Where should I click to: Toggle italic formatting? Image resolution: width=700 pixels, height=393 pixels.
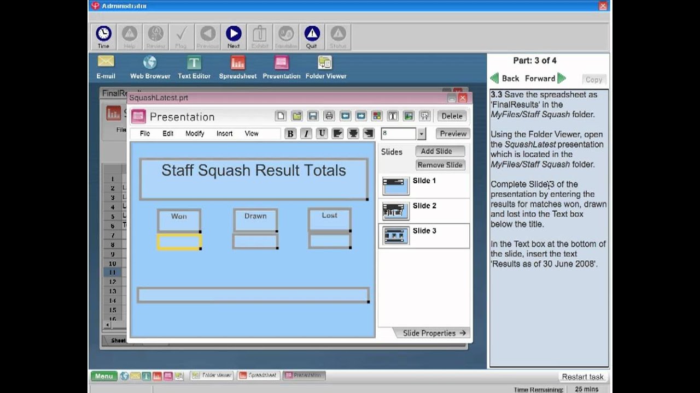[x=306, y=134]
